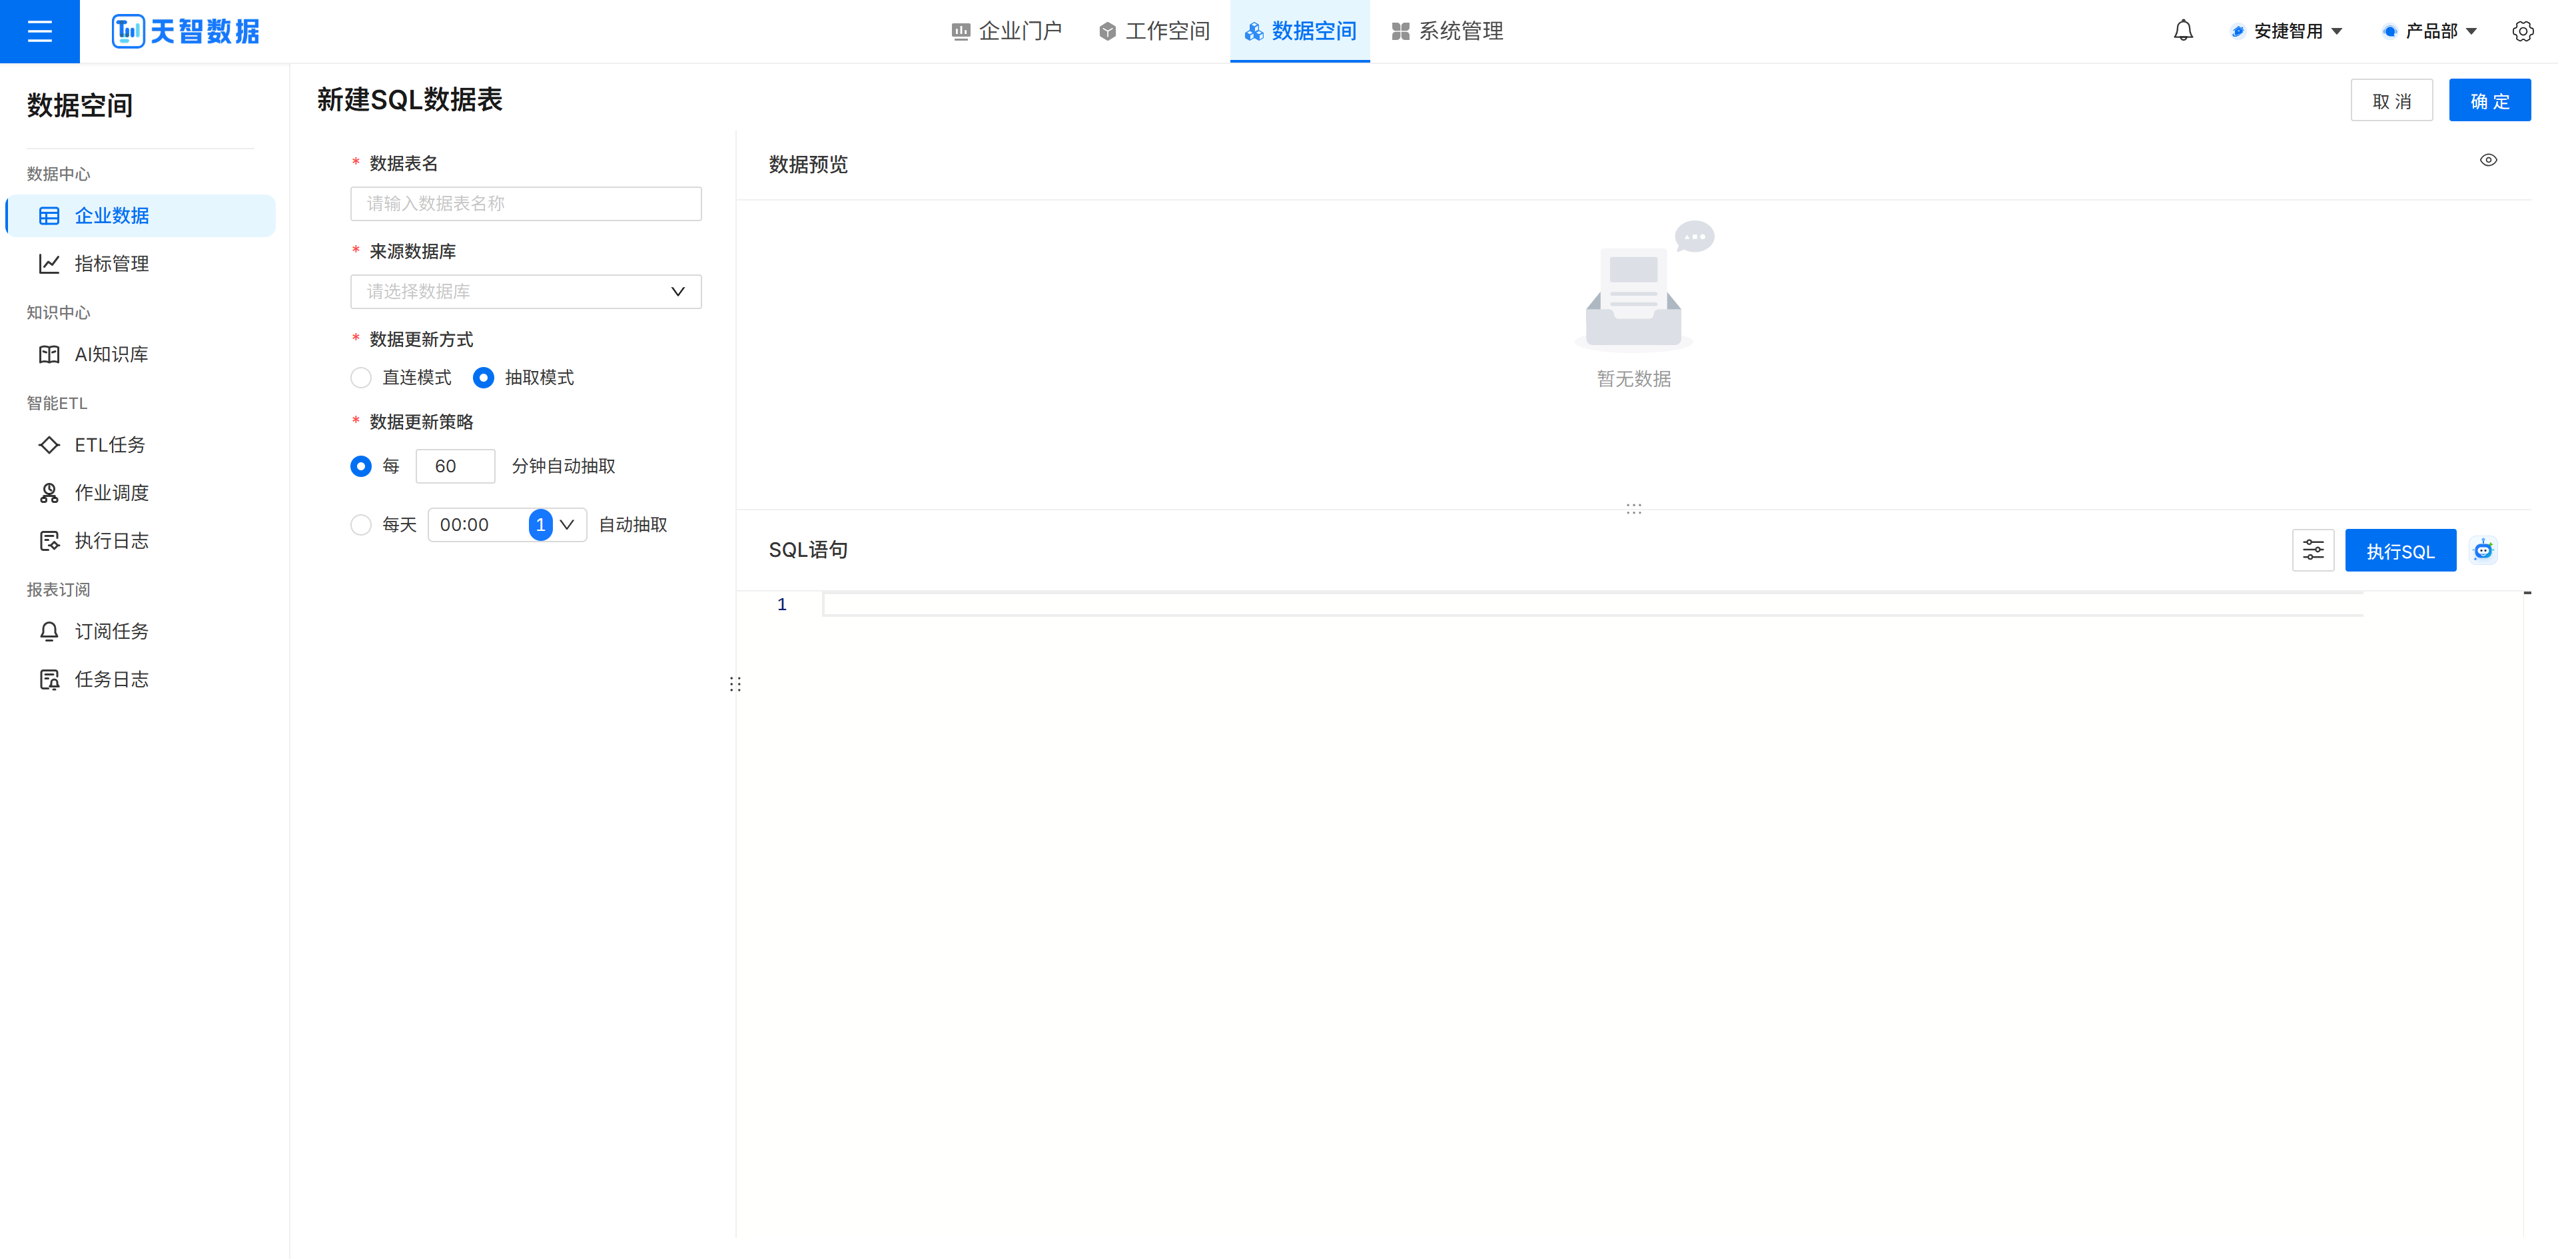Switch to the 企业门户 tab
The image size is (2558, 1259).
[1007, 32]
